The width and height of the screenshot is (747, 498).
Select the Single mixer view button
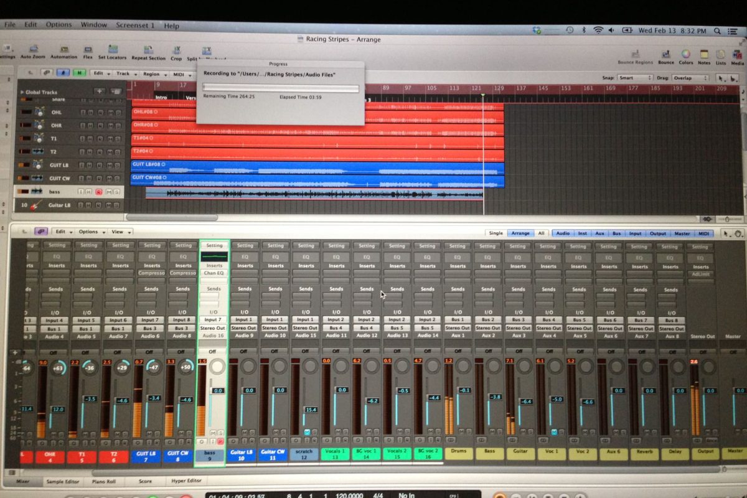[x=496, y=233]
